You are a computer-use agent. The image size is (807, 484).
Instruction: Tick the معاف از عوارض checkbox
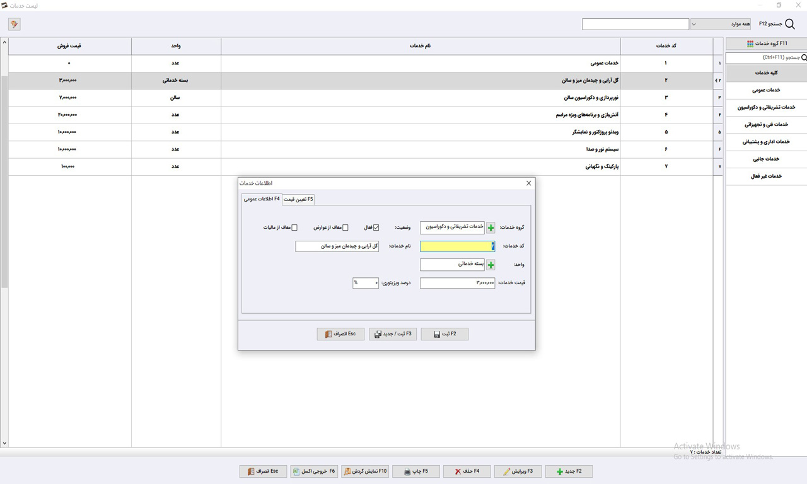(x=345, y=228)
